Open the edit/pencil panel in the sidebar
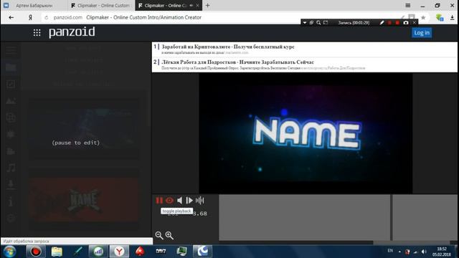The width and height of the screenshot is (459, 258). tap(11, 85)
